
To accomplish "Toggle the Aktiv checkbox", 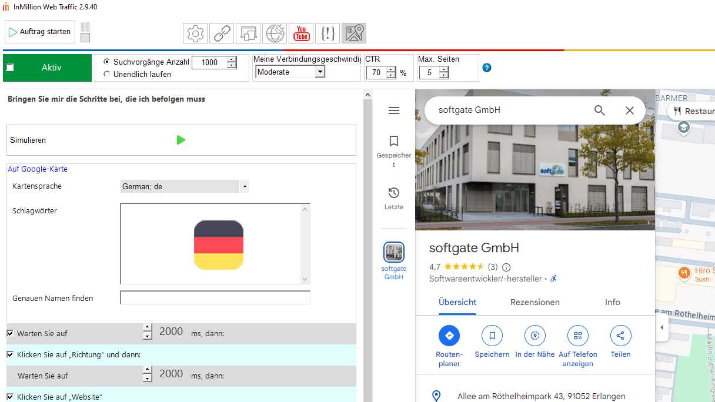I will coord(10,68).
